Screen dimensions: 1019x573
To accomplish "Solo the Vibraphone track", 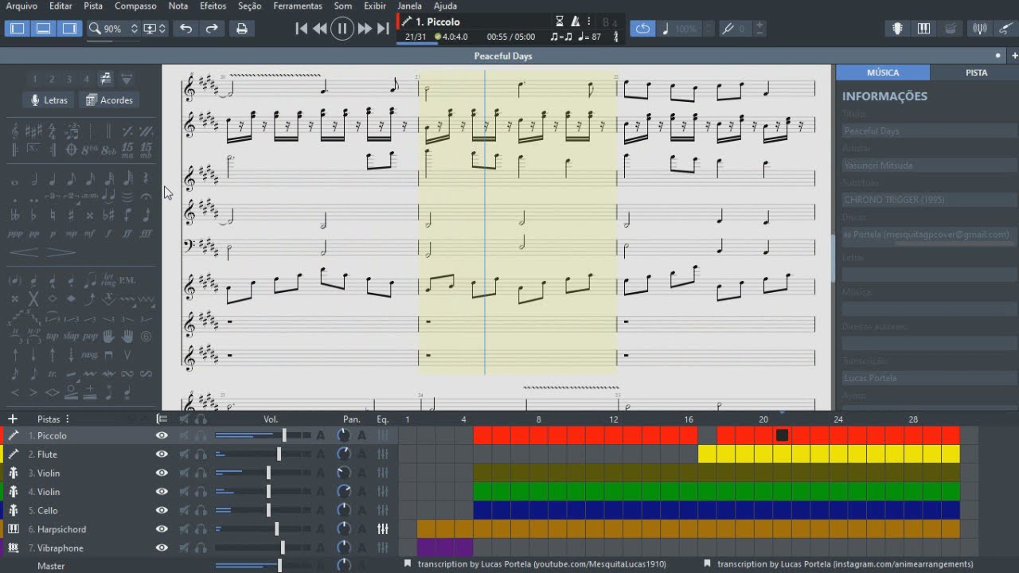I will [x=201, y=548].
